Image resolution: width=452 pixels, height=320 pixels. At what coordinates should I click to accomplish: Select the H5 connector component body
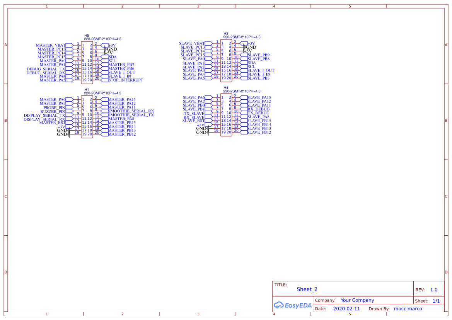tap(87, 62)
